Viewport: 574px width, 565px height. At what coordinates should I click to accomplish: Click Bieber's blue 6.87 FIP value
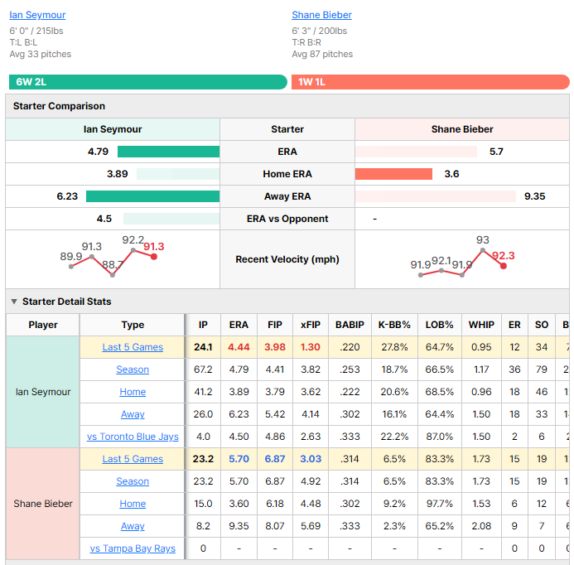pos(275,459)
